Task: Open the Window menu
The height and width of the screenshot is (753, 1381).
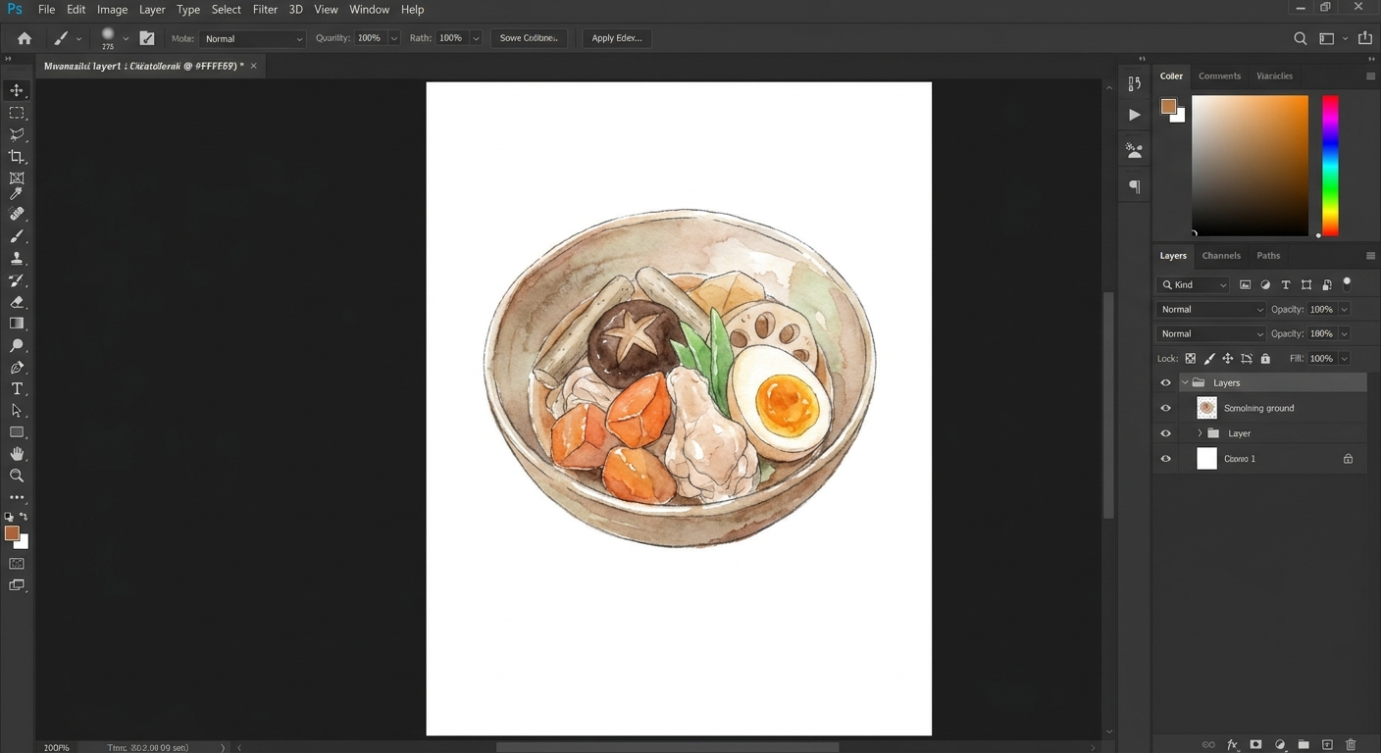Action: 369,9
